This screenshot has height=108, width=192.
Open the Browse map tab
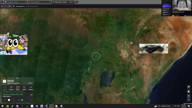click(x=18, y=88)
